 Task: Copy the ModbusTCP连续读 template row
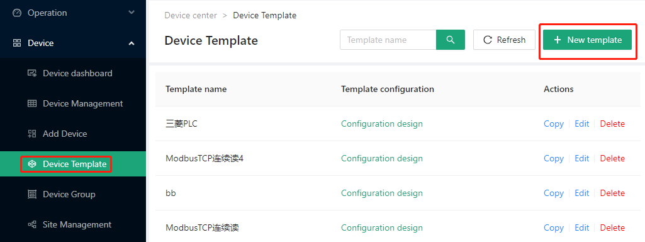(554, 228)
